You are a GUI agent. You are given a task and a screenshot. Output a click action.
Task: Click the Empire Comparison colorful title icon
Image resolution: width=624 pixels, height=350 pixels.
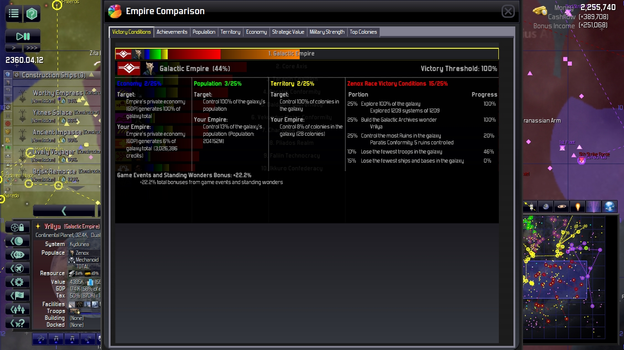pos(115,11)
